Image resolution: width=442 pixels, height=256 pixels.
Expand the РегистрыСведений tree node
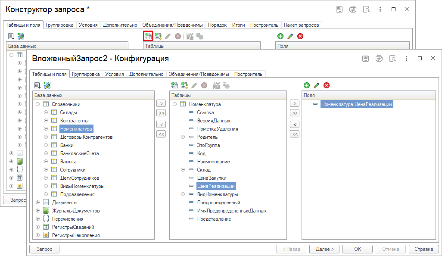pos(37,227)
